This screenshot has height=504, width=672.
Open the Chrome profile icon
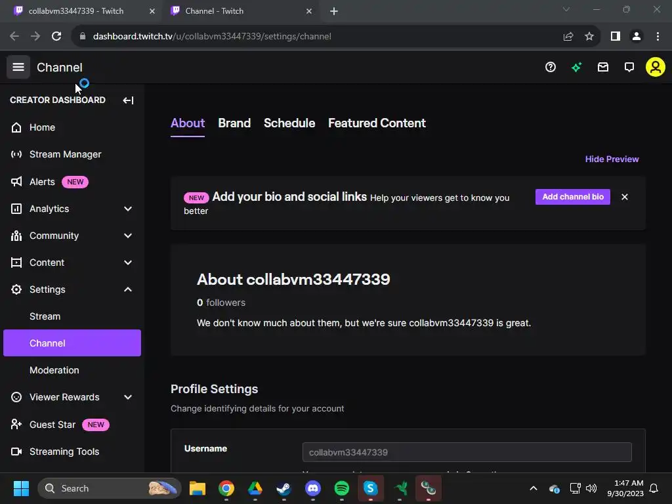[637, 37]
